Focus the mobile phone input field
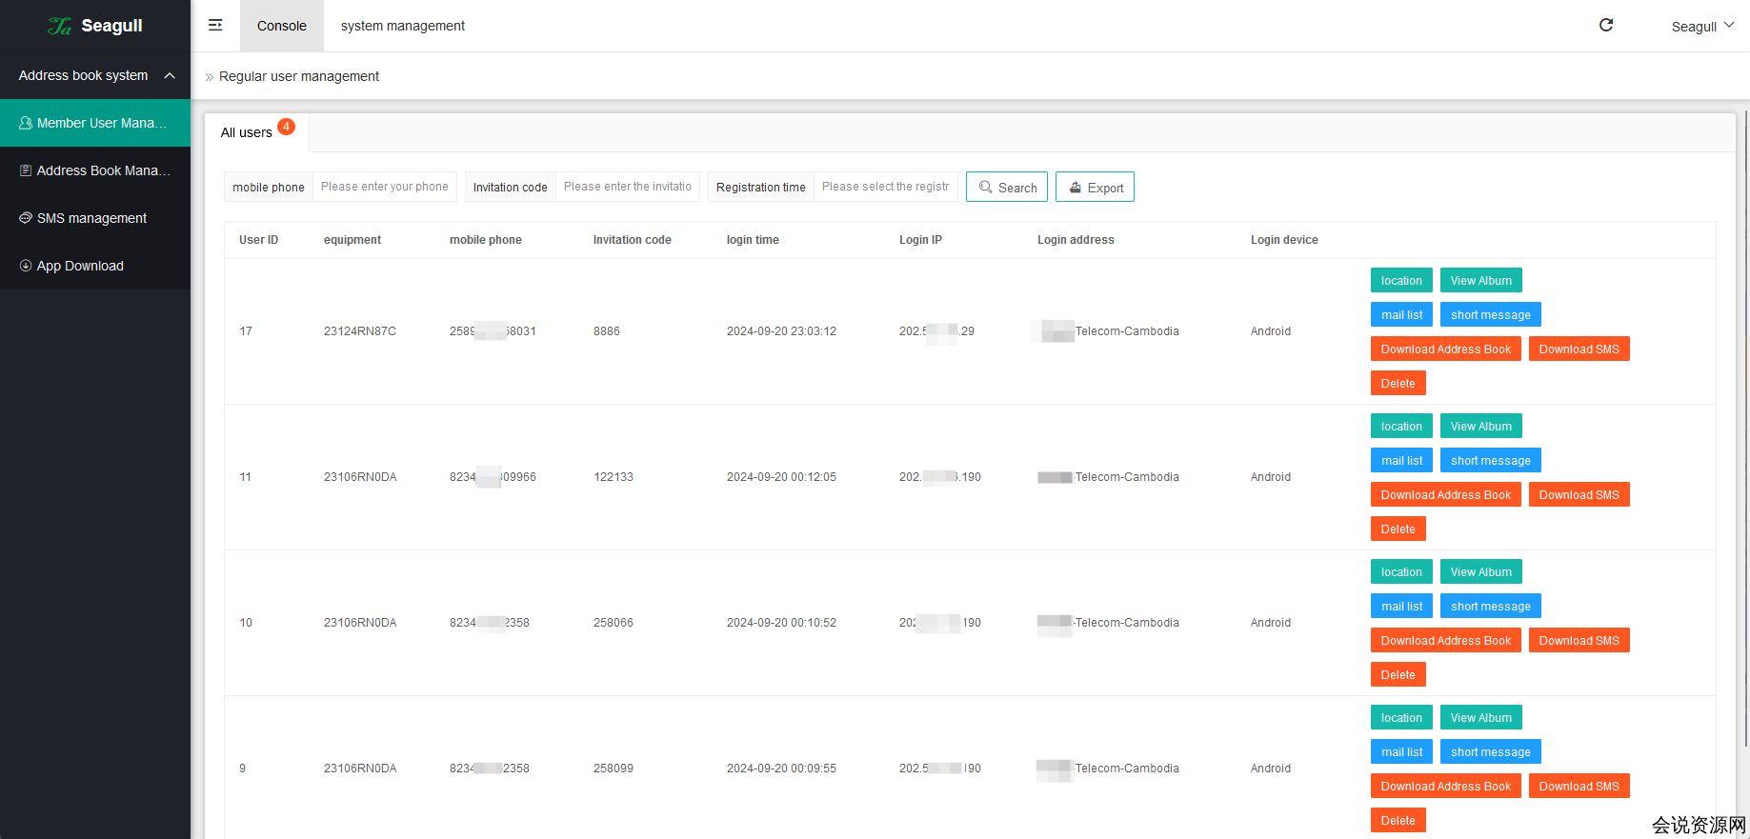Viewport: 1750px width, 839px height. coord(385,187)
